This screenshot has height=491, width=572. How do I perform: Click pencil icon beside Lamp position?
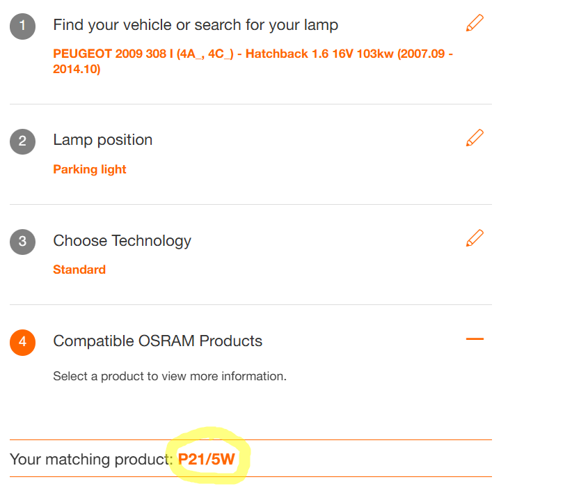click(475, 138)
